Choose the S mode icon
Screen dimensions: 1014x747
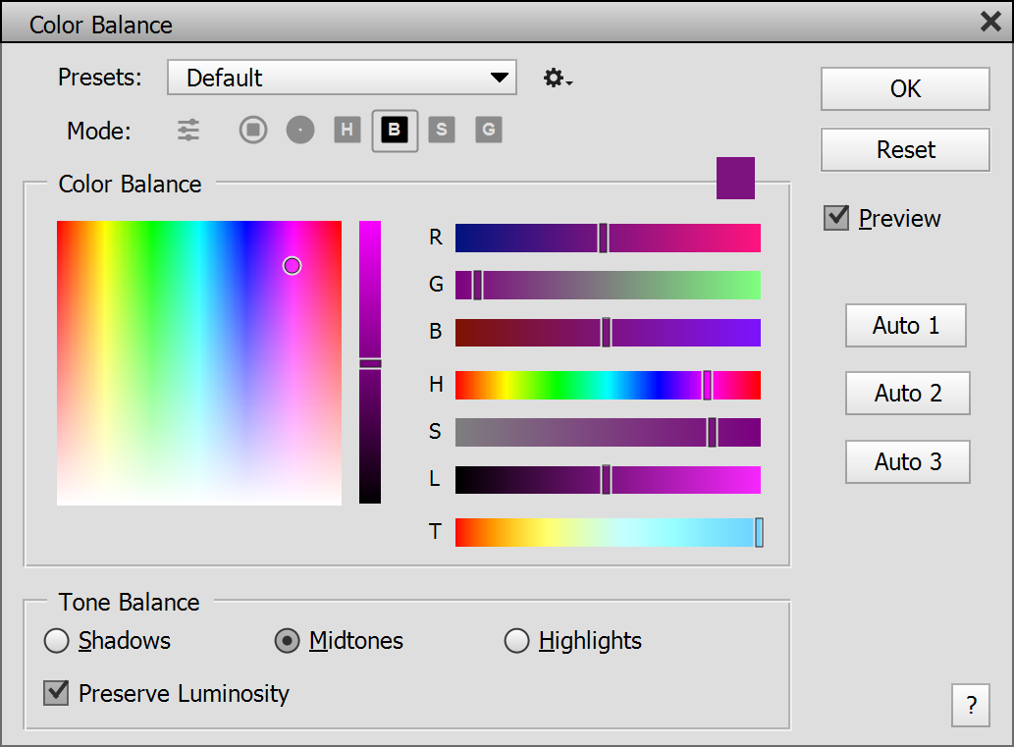coord(442,130)
